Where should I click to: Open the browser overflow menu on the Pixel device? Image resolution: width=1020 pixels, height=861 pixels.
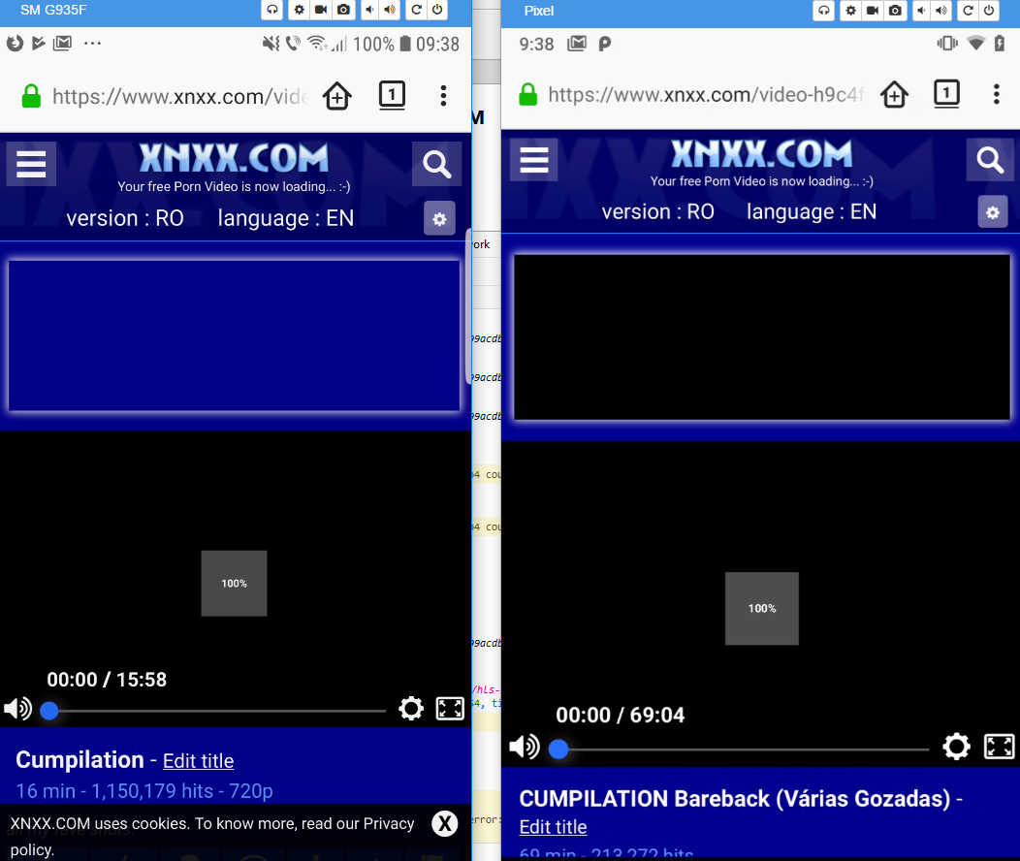click(x=996, y=94)
